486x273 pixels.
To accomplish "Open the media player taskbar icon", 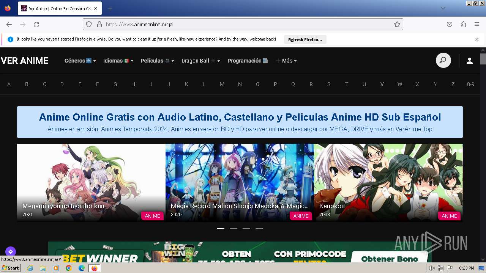I will pyautogui.click(x=56, y=268).
